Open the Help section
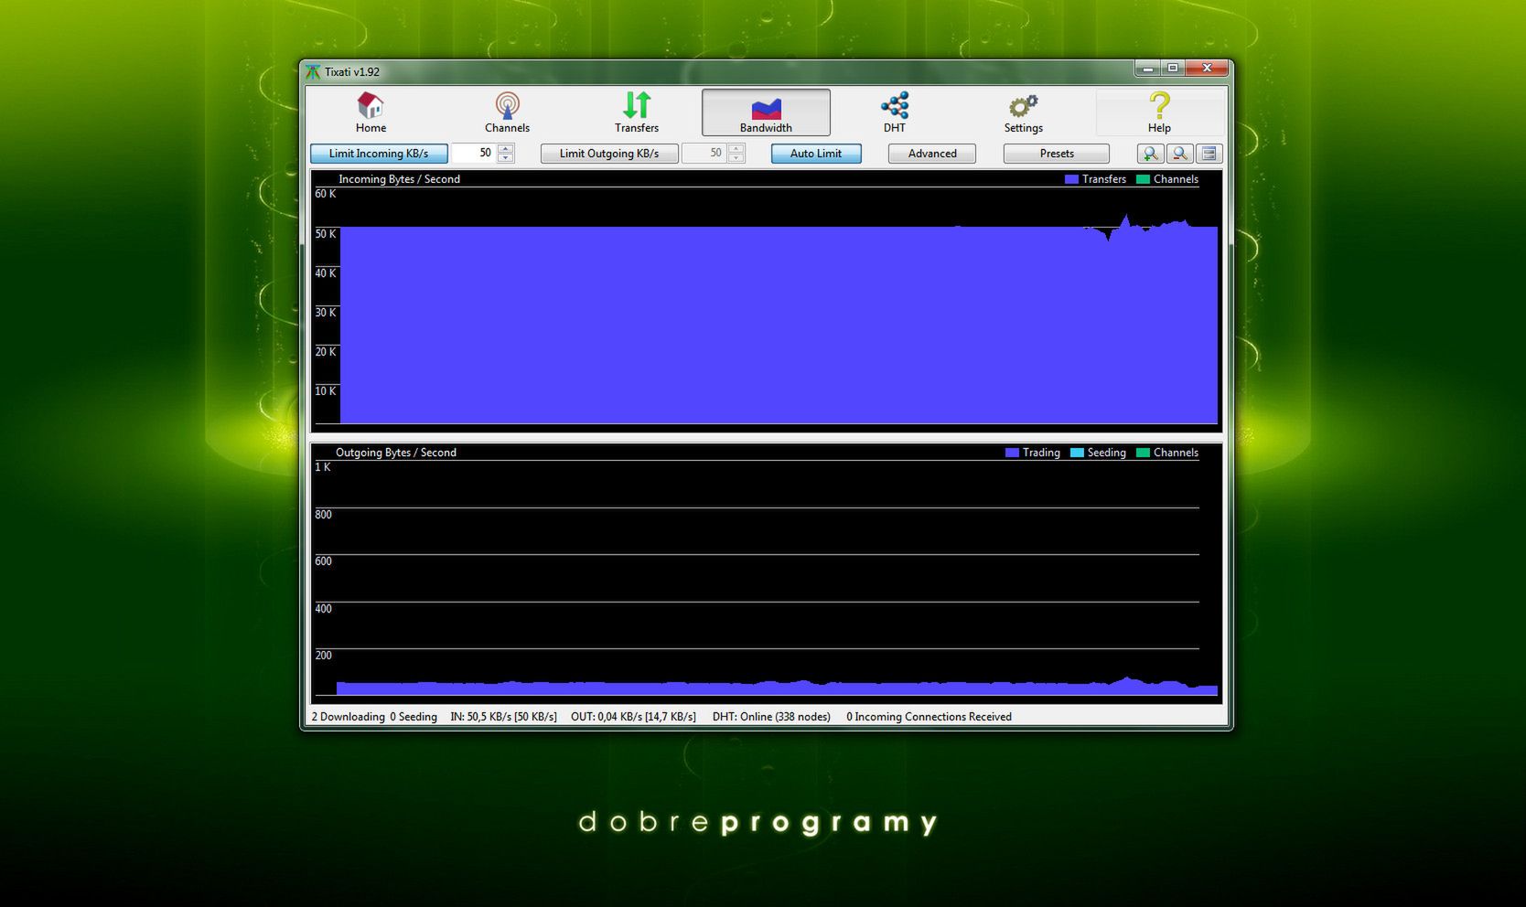 click(x=1159, y=112)
